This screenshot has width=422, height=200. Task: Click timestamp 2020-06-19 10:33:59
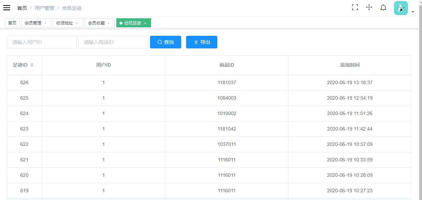coord(350,160)
